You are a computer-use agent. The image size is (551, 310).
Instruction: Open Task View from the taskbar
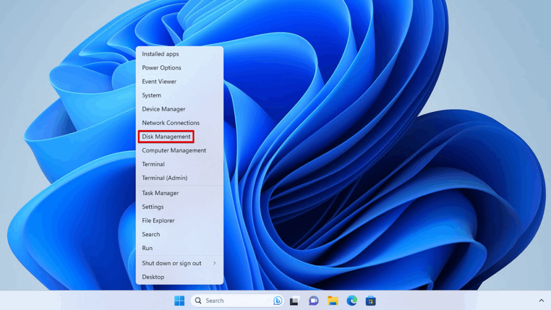pos(295,301)
